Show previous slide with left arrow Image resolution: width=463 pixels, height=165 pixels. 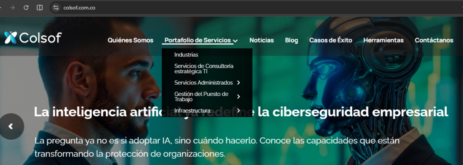[11, 126]
